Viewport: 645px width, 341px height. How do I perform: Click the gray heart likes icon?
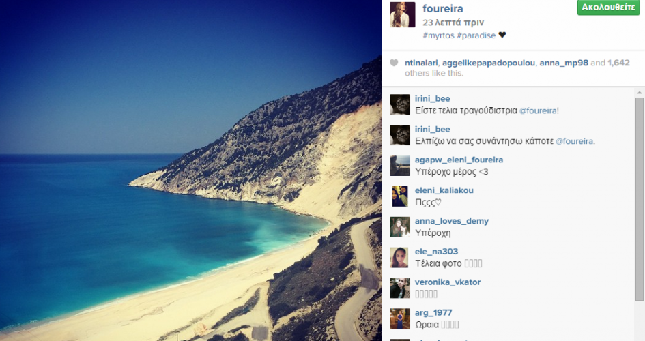(394, 63)
